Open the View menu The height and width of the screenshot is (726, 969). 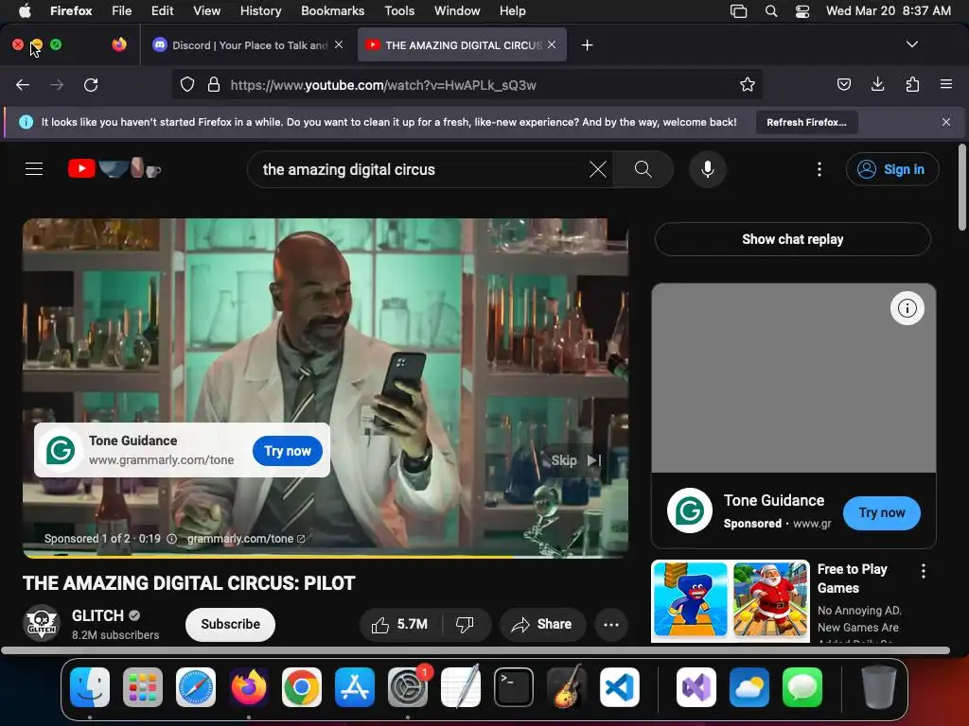click(x=206, y=10)
